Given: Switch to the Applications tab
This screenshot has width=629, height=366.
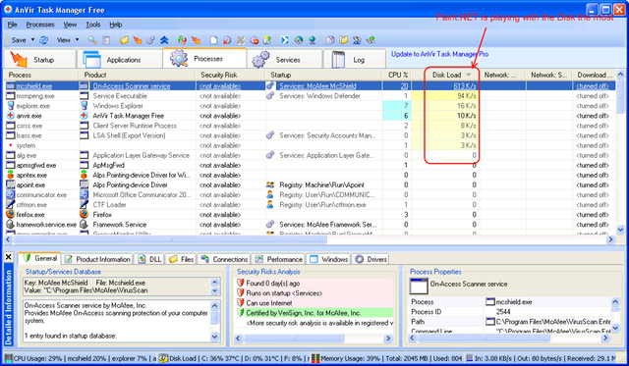Looking at the screenshot, I should click(119, 60).
